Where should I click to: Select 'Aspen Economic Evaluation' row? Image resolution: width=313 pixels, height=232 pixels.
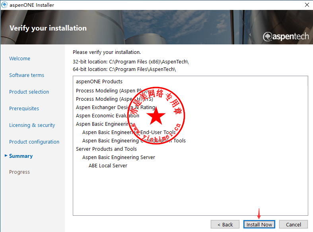107,115
